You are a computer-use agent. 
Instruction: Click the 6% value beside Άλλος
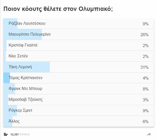(x=146, y=122)
